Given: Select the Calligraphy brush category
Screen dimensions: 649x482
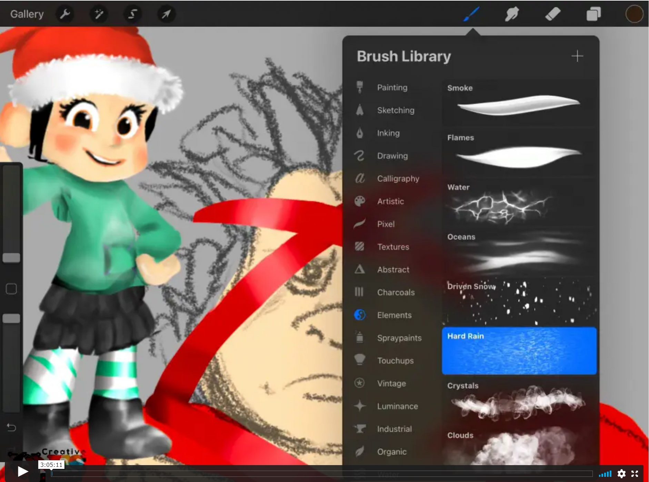Looking at the screenshot, I should (398, 178).
